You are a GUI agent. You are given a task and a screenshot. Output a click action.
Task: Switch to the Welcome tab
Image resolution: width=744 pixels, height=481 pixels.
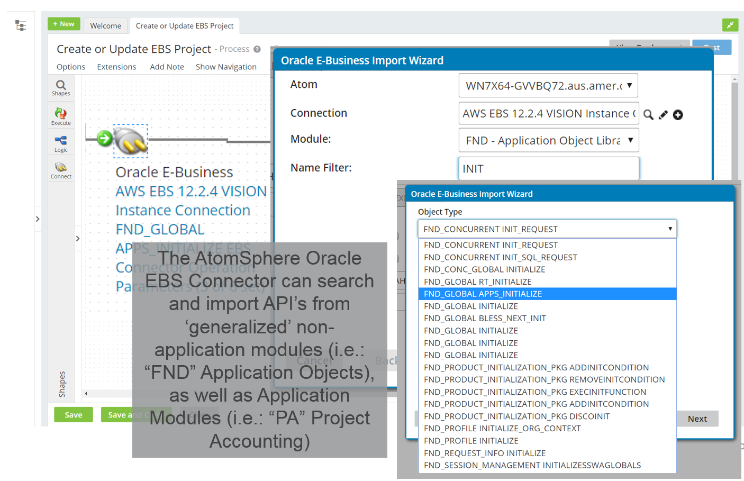pyautogui.click(x=105, y=25)
